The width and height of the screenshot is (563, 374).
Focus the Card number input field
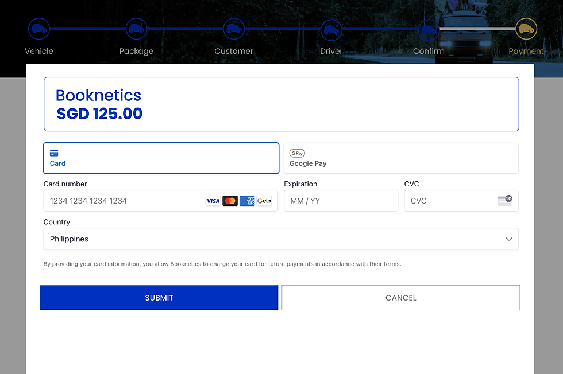coord(160,201)
